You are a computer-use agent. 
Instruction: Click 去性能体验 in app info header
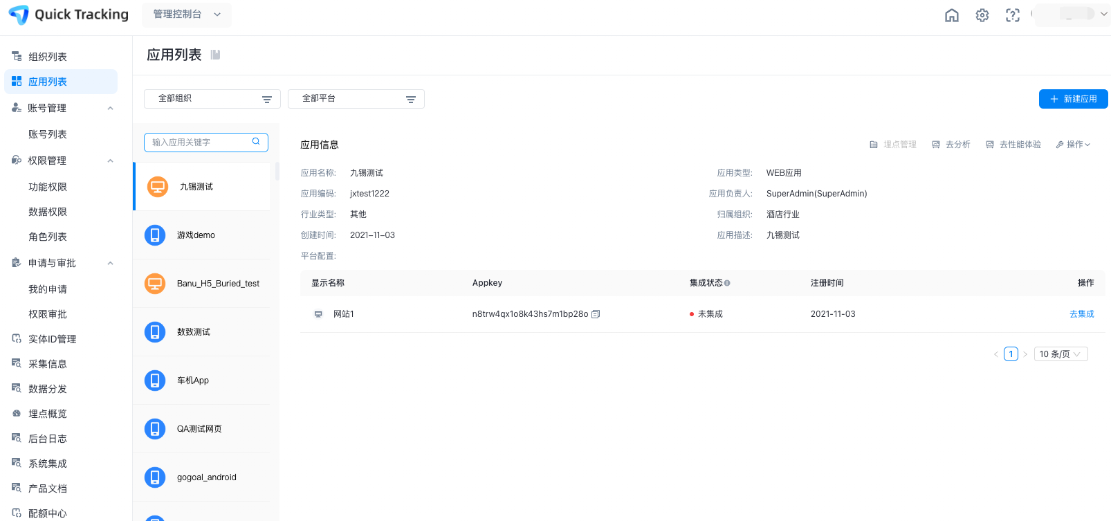pos(1013,145)
